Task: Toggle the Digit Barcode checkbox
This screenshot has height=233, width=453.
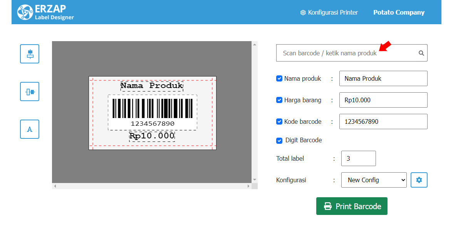Action: (279, 140)
